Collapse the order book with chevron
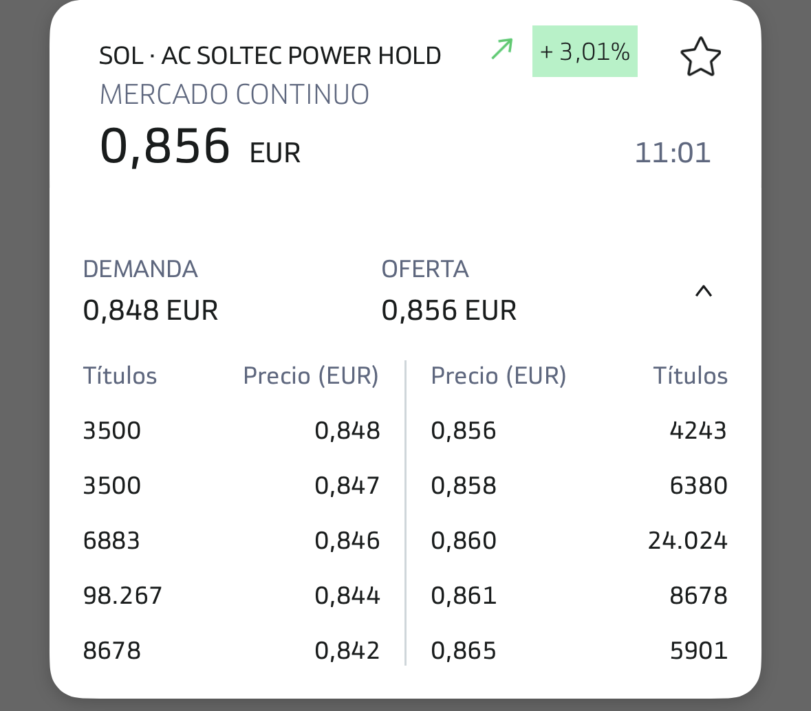 click(703, 292)
